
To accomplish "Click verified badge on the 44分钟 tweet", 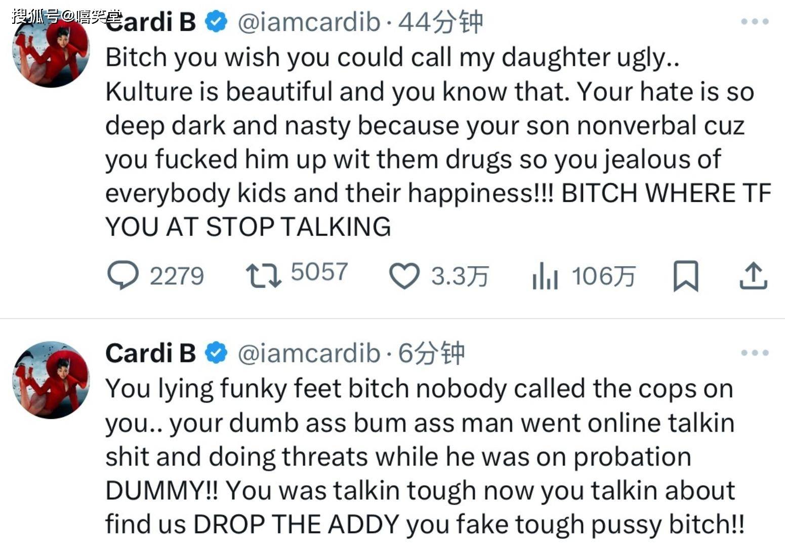I will point(217,22).
